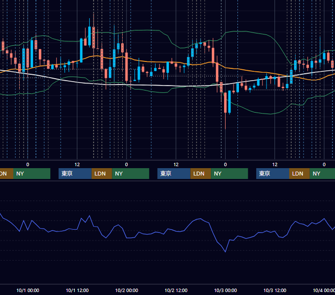Select the NY session block spanning 10/3 00:00
The height and width of the screenshot is (295, 335).
pos(230,174)
